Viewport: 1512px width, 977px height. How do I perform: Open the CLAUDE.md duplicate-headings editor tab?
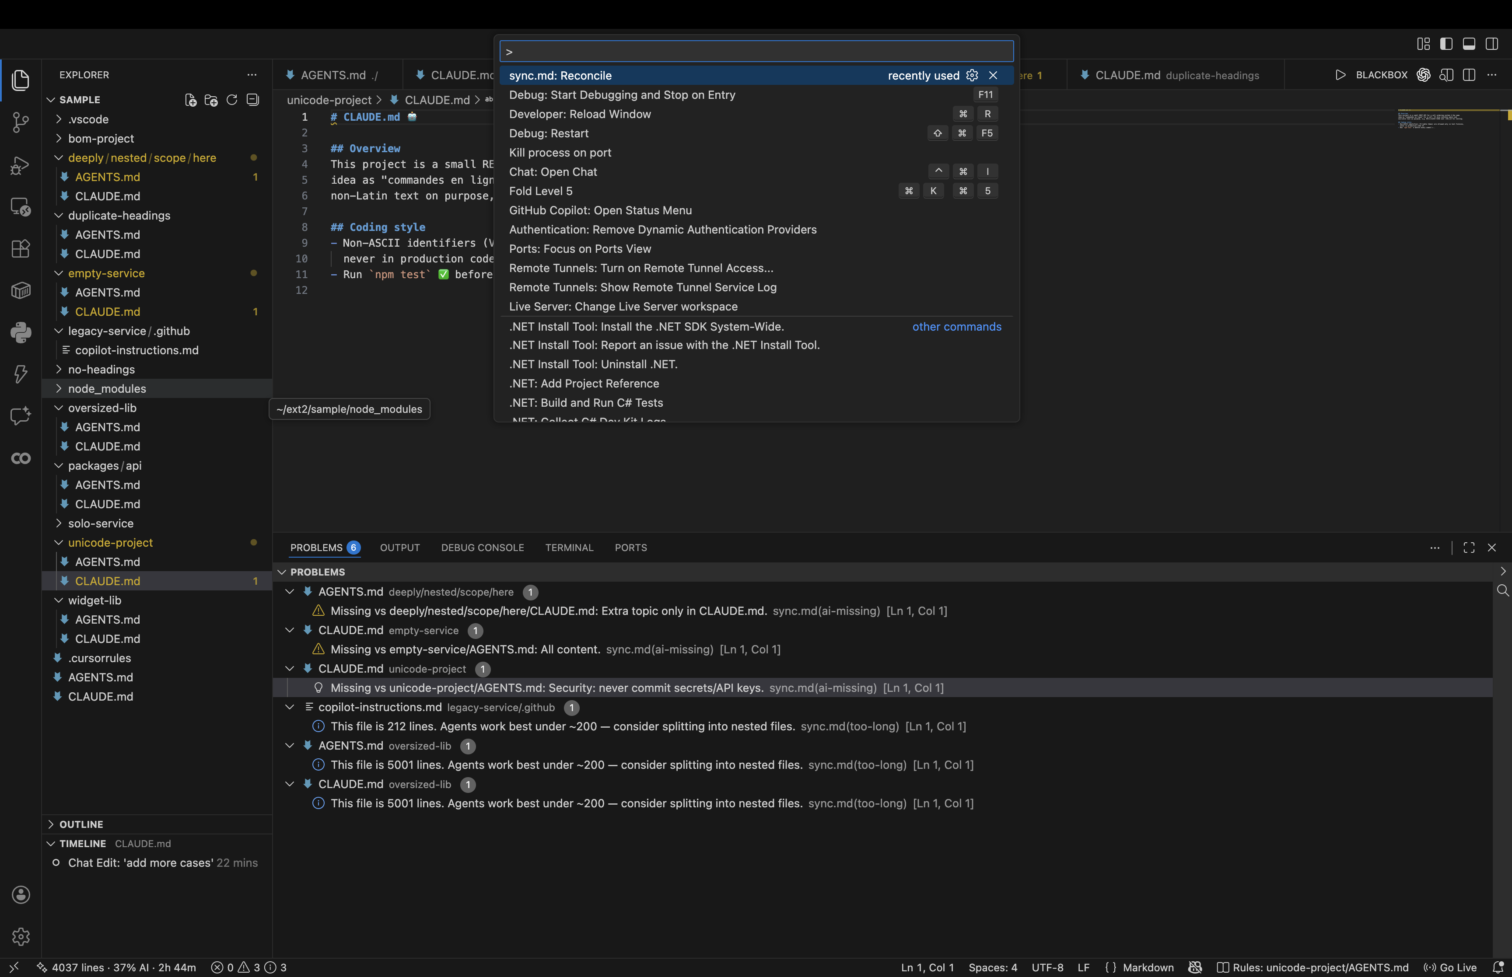1175,75
